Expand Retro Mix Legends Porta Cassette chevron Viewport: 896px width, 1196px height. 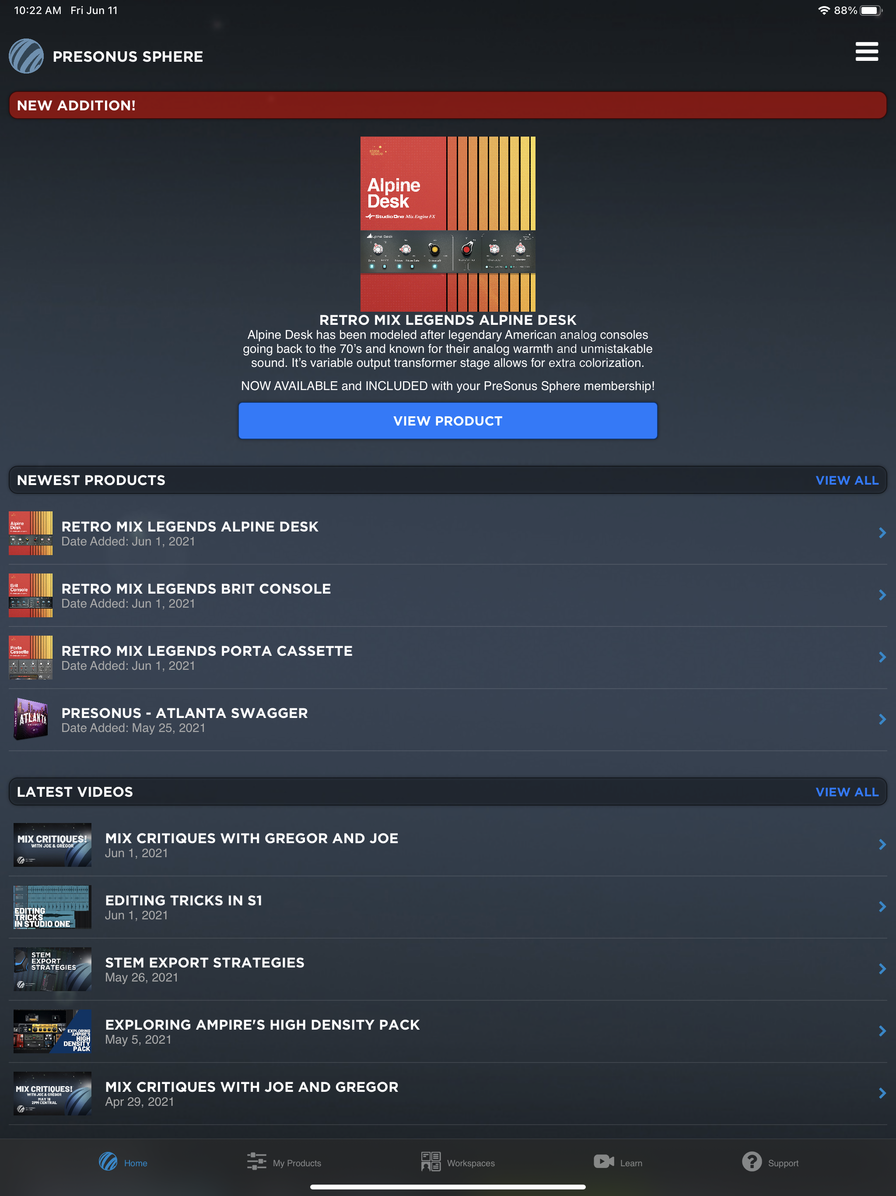click(882, 658)
